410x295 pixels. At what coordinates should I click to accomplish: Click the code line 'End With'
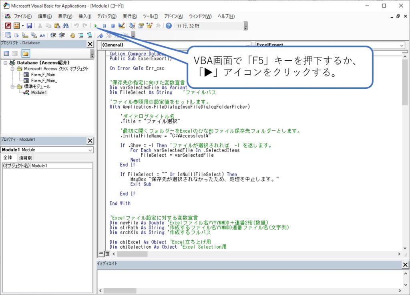(120, 203)
